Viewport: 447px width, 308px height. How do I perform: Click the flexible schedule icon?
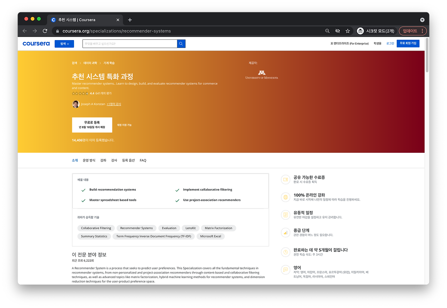coord(286,215)
